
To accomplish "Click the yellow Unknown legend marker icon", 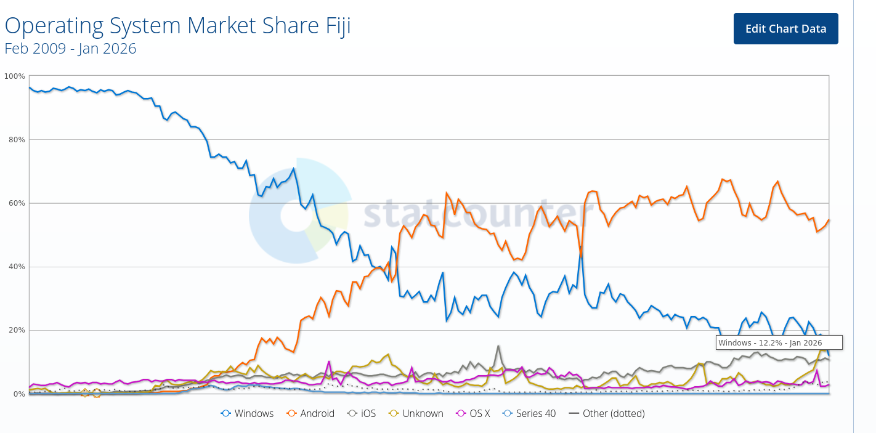I will point(395,413).
